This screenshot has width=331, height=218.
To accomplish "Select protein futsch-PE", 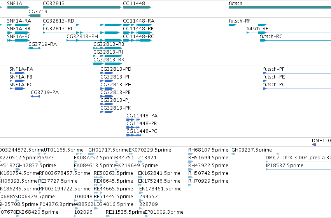I will pos(297,81).
